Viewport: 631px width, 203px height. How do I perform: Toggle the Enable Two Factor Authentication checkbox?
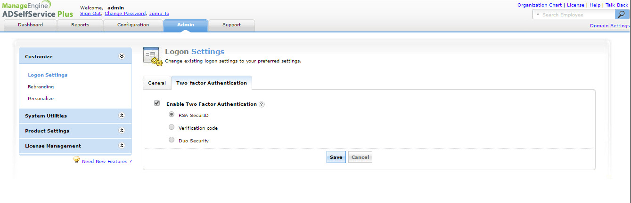pos(157,103)
